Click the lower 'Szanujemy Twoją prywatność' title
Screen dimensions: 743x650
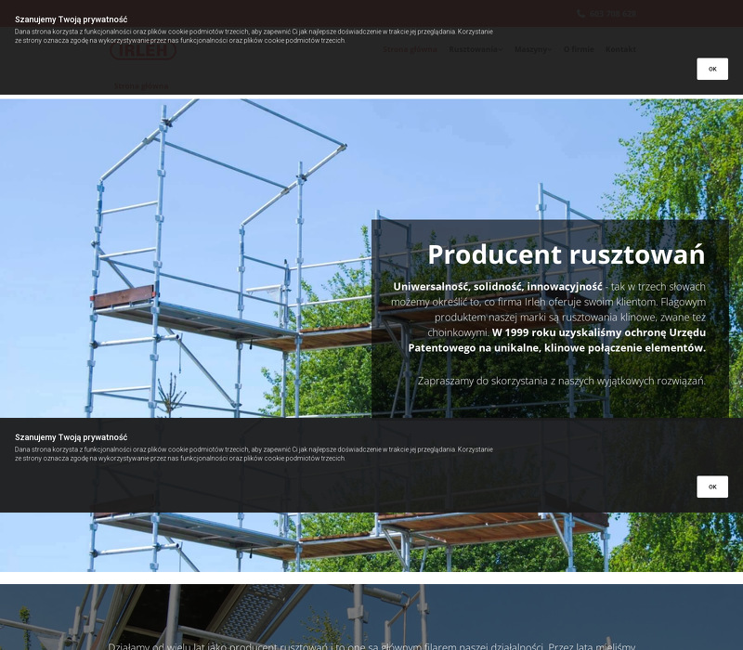coord(72,437)
